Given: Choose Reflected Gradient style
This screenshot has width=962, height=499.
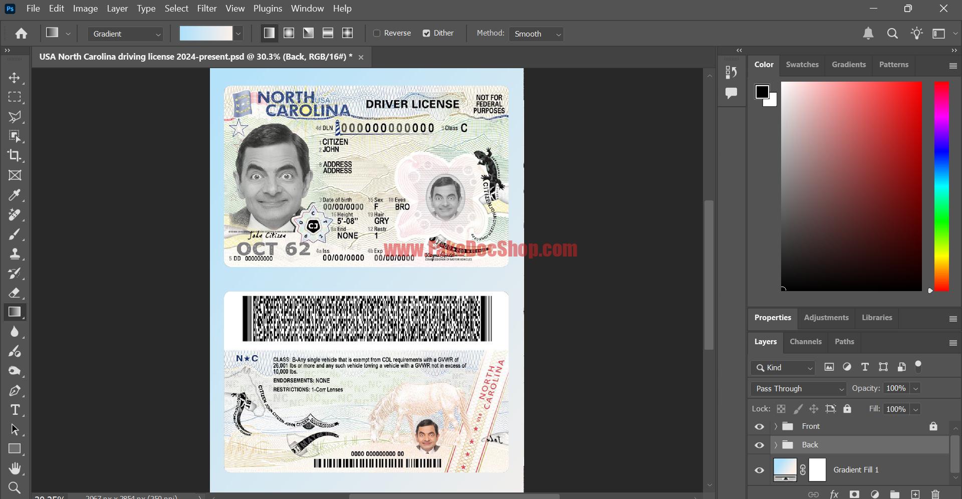Looking at the screenshot, I should tap(328, 33).
